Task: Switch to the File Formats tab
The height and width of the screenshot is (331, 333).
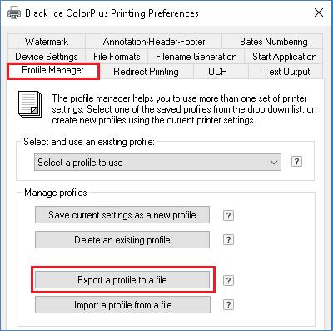Action: tap(117, 57)
